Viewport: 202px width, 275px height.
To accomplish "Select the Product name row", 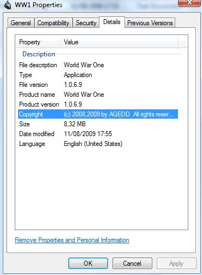I will pyautogui.click(x=98, y=95).
